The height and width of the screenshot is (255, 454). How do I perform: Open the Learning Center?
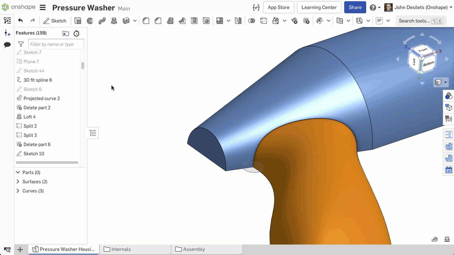coord(319,7)
